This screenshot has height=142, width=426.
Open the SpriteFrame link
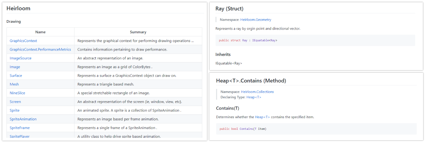(20, 128)
